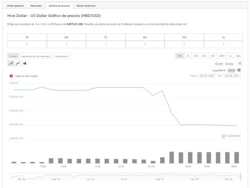Select the BTC radio option

pyautogui.click(x=216, y=64)
